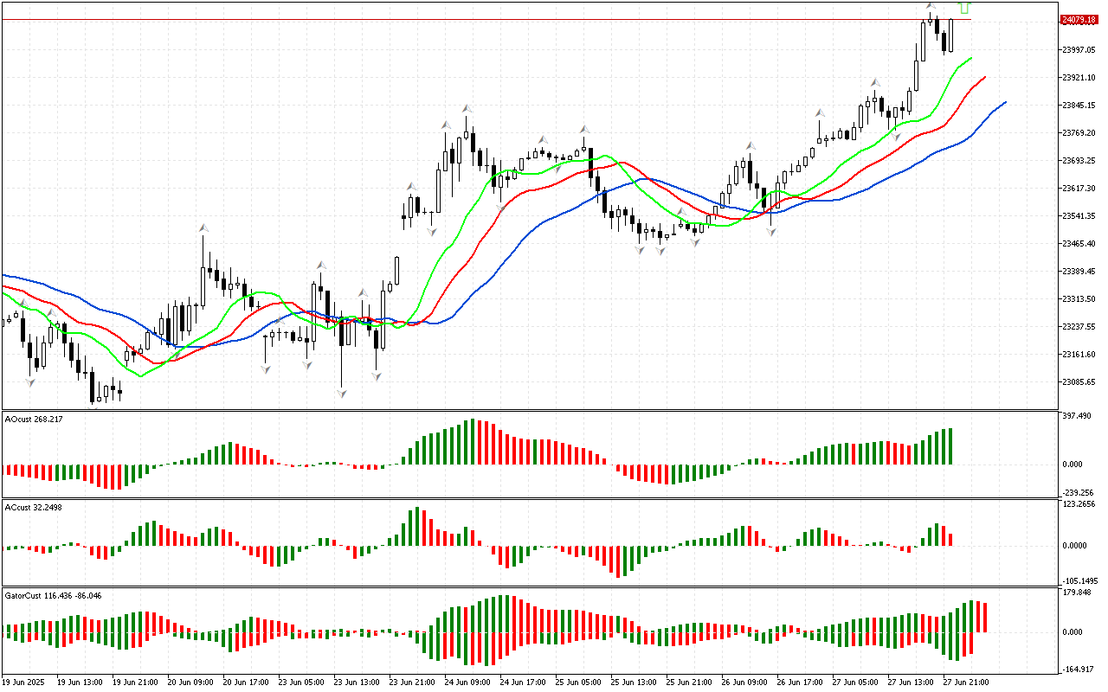Image resolution: width=1108 pixels, height=692 pixels.
Task: Click the red current price tag 24079.18
Action: [x=1079, y=19]
